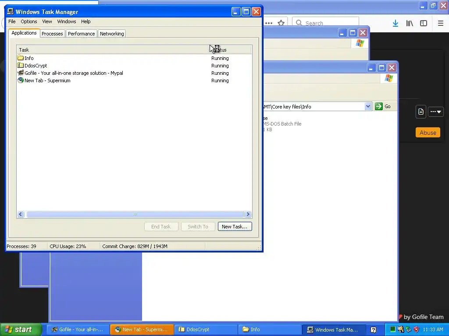449x336 pixels.
Task: Click the Gofile download file icon
Action: (x=420, y=112)
